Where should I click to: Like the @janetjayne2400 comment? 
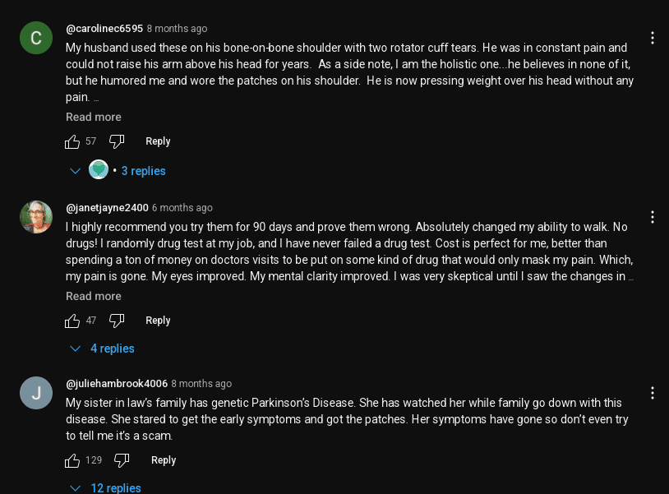pos(72,321)
